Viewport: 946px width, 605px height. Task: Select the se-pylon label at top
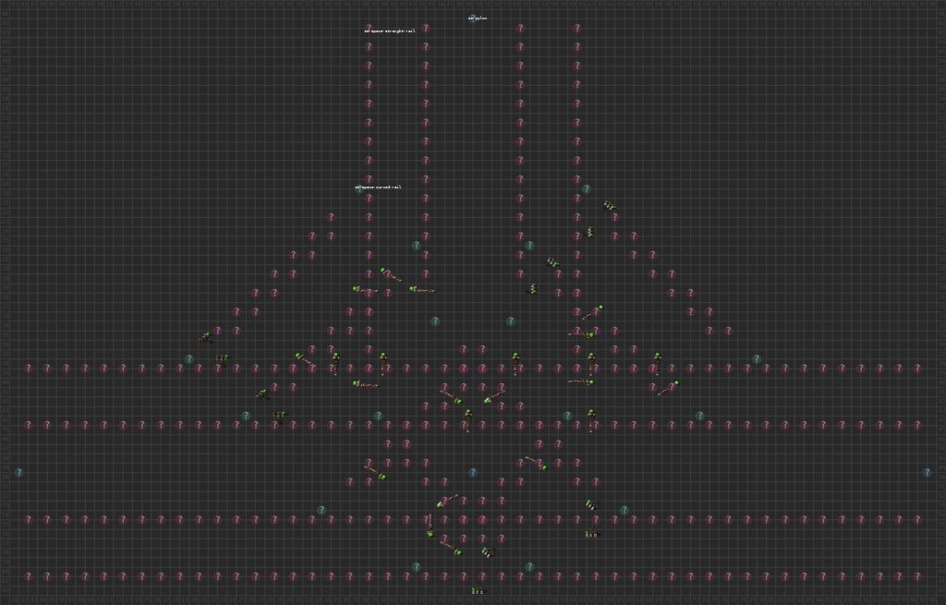pyautogui.click(x=478, y=18)
